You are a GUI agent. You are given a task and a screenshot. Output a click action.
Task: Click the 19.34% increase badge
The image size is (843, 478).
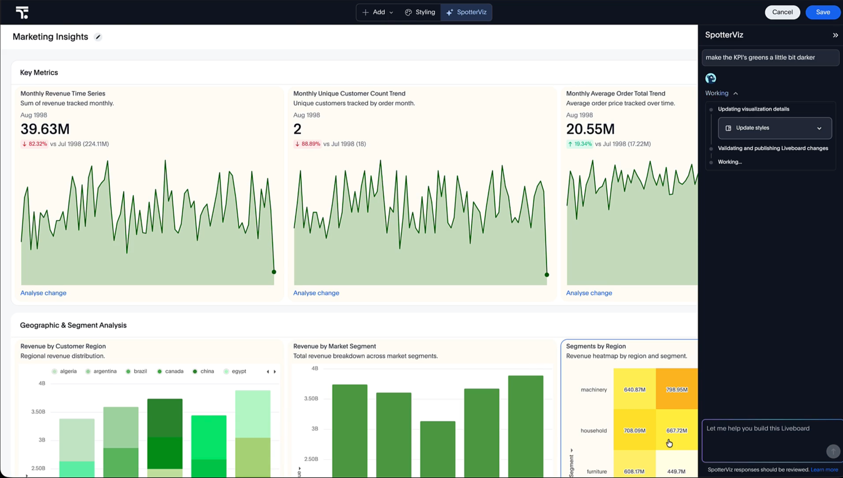click(579, 144)
